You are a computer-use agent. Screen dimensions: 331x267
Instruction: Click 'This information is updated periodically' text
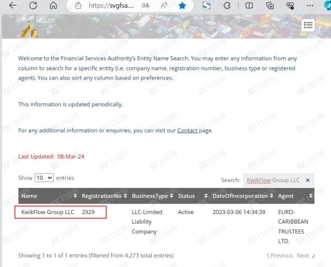[x=71, y=105]
